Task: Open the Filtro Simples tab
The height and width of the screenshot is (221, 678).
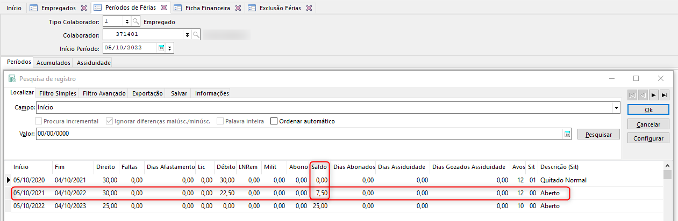Action: (58, 93)
